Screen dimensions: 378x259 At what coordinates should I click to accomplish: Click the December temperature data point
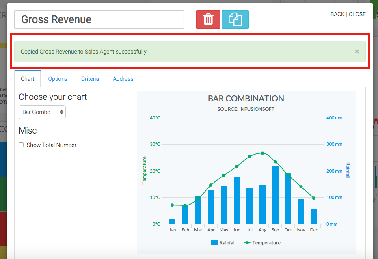tap(314, 198)
